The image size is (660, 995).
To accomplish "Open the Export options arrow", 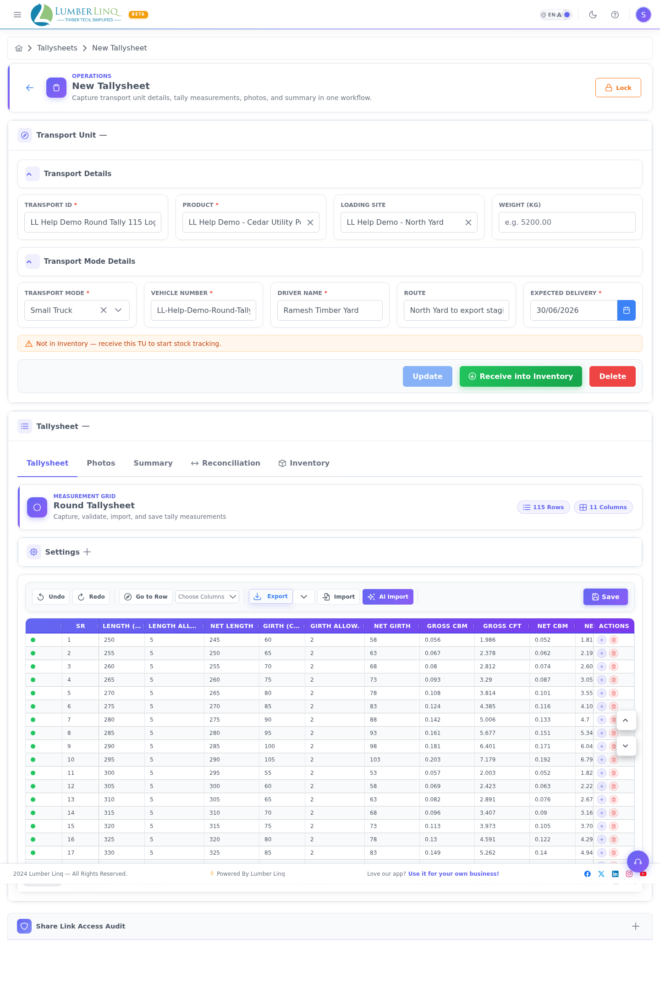I will point(304,597).
